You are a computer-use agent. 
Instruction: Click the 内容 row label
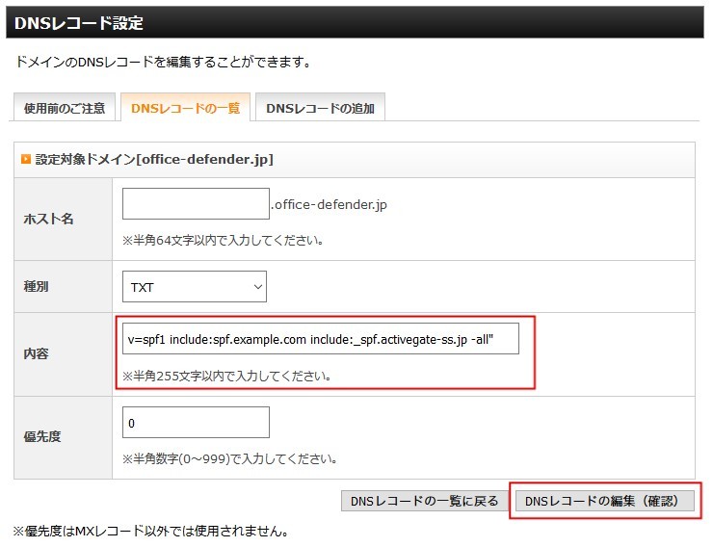(36, 354)
